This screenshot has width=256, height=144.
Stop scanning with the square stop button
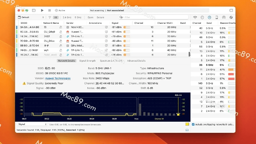[49, 10]
